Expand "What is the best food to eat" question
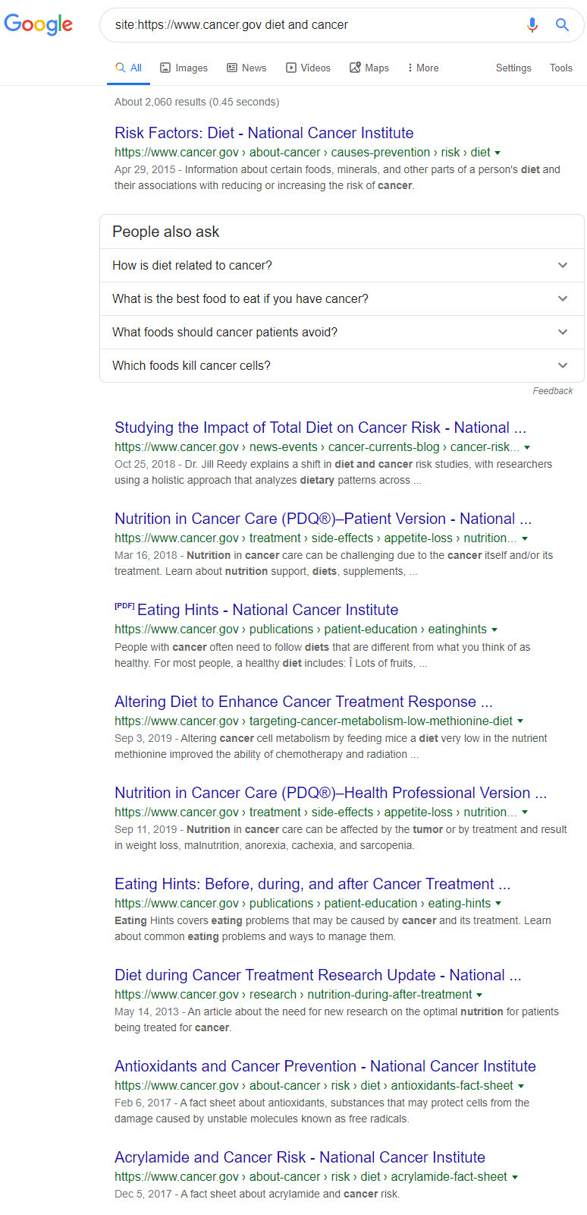The width and height of the screenshot is (587, 1215). 342,298
